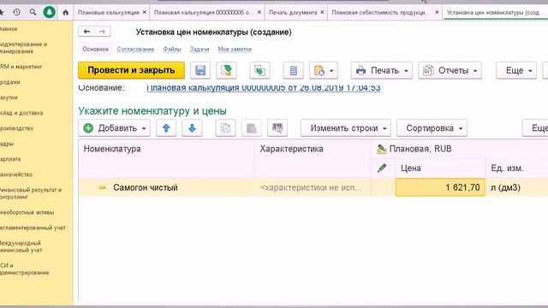Open Продажи section in sidebar
Screen dimensions: 548x308
(10, 82)
